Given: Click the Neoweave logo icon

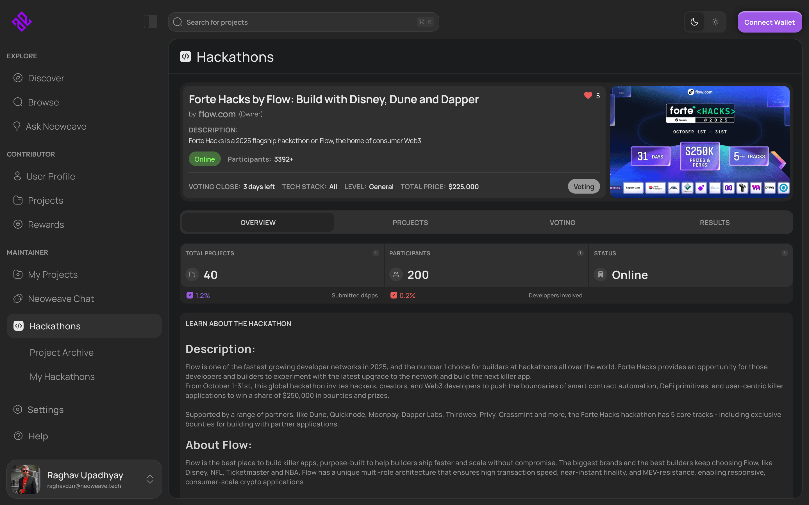Looking at the screenshot, I should point(22,22).
